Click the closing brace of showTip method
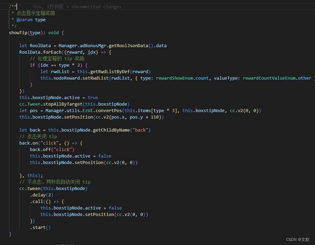This screenshot has height=245, width=315. pos(10,234)
